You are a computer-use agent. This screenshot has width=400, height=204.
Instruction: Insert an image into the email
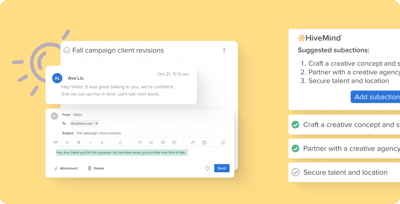[205, 143]
